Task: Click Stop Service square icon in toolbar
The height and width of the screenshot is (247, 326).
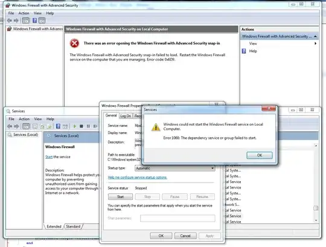Action: (81, 126)
